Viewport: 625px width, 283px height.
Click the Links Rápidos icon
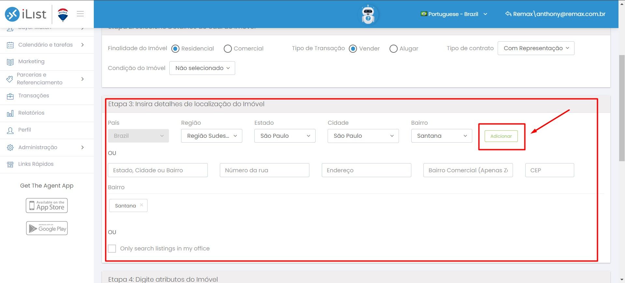[10, 164]
